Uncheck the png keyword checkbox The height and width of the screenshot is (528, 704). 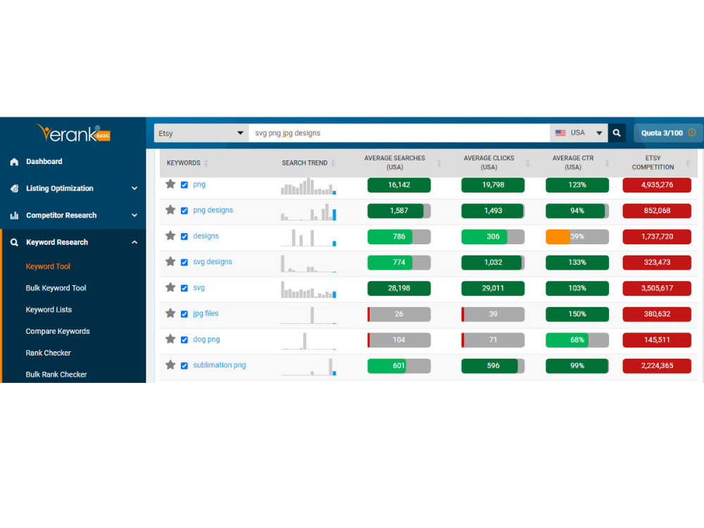(x=184, y=184)
